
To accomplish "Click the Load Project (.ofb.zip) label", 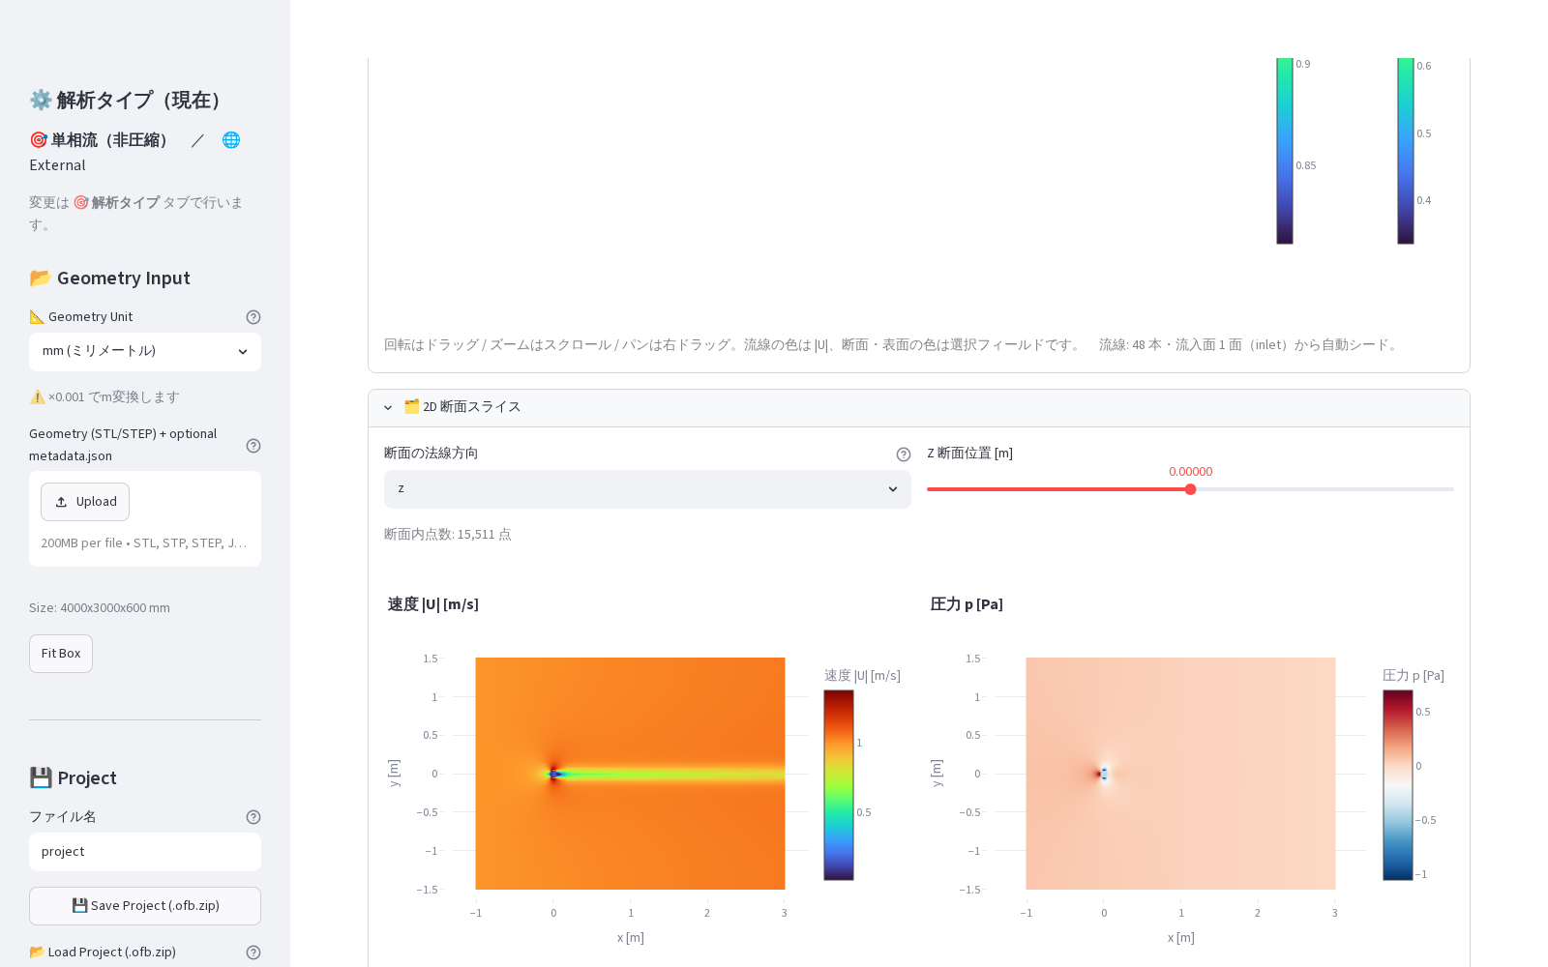I will (x=103, y=952).
